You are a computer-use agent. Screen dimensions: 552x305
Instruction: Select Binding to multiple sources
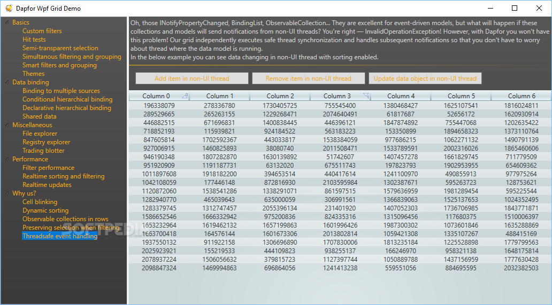click(x=62, y=91)
